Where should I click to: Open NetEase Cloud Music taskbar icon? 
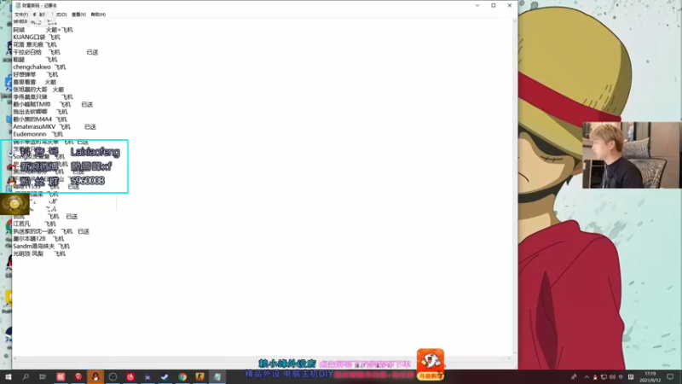(130, 376)
